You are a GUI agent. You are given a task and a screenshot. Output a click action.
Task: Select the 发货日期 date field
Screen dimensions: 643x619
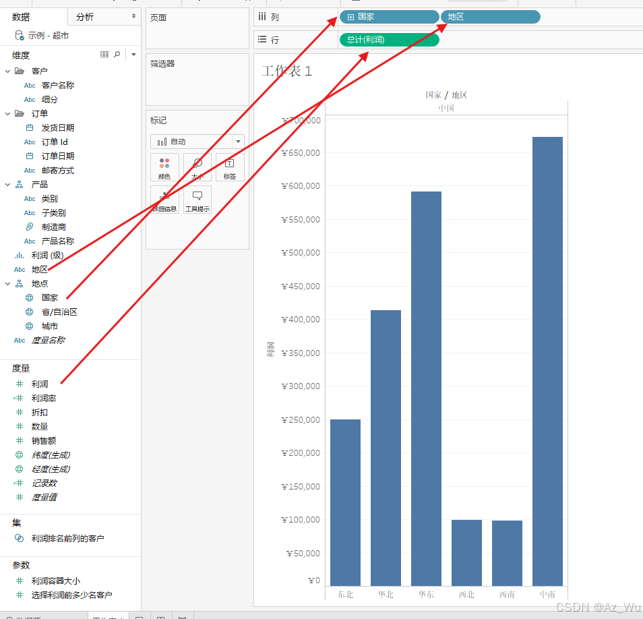[x=58, y=128]
